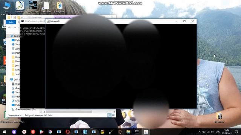Open the Рисунки desktop folder
Screen dimensions: 241x135
tap(59, 7)
